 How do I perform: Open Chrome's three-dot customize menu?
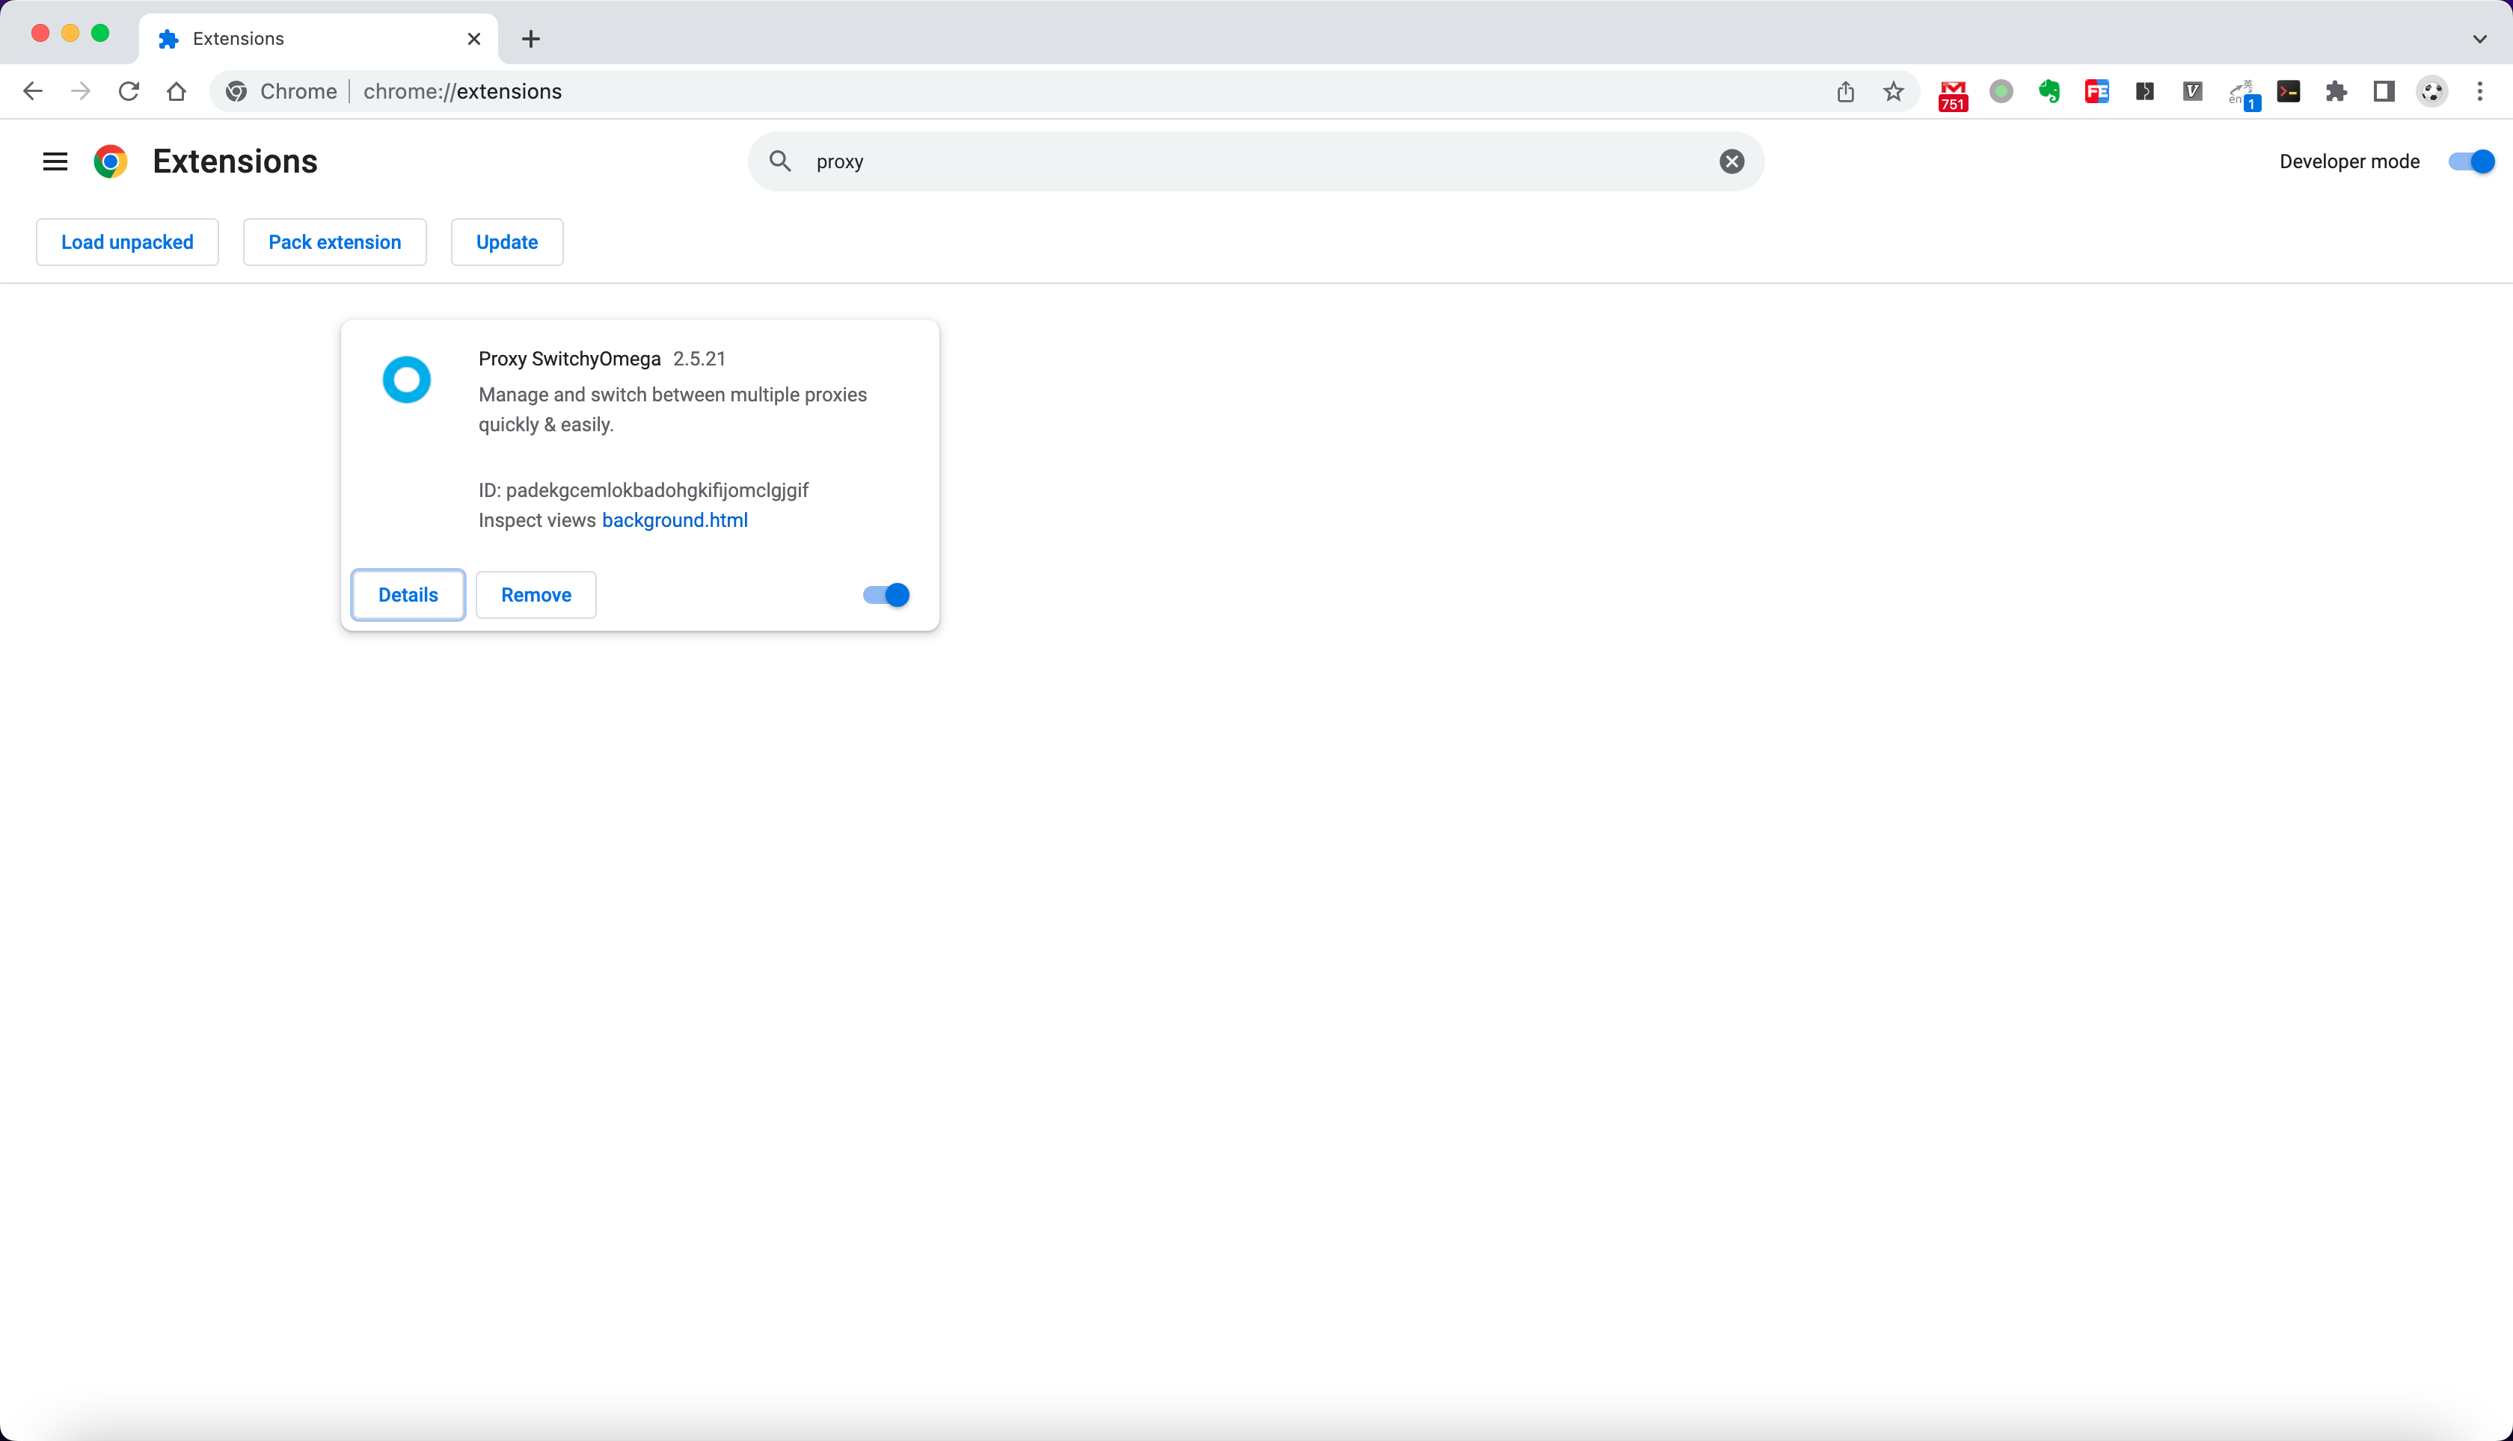[x=2479, y=92]
